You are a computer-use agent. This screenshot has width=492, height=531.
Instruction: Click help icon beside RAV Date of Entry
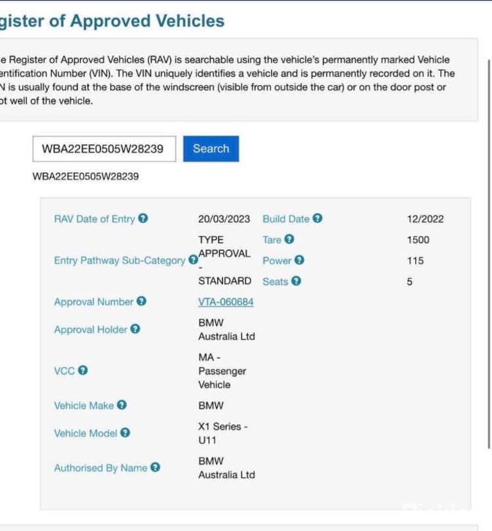143,218
